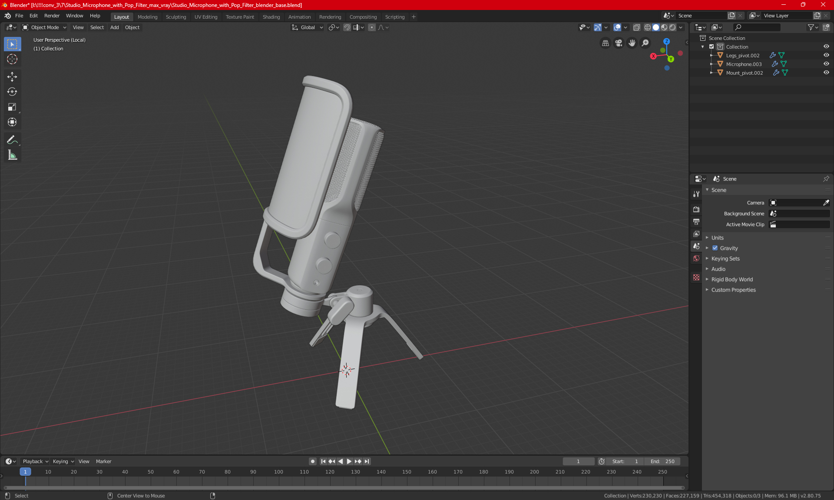The width and height of the screenshot is (834, 500).
Task: Open Global transform orientation dropdown
Action: click(308, 27)
